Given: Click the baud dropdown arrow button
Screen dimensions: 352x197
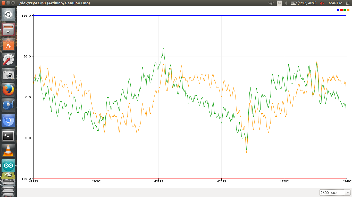Looking at the screenshot, I should pyautogui.click(x=348, y=193).
